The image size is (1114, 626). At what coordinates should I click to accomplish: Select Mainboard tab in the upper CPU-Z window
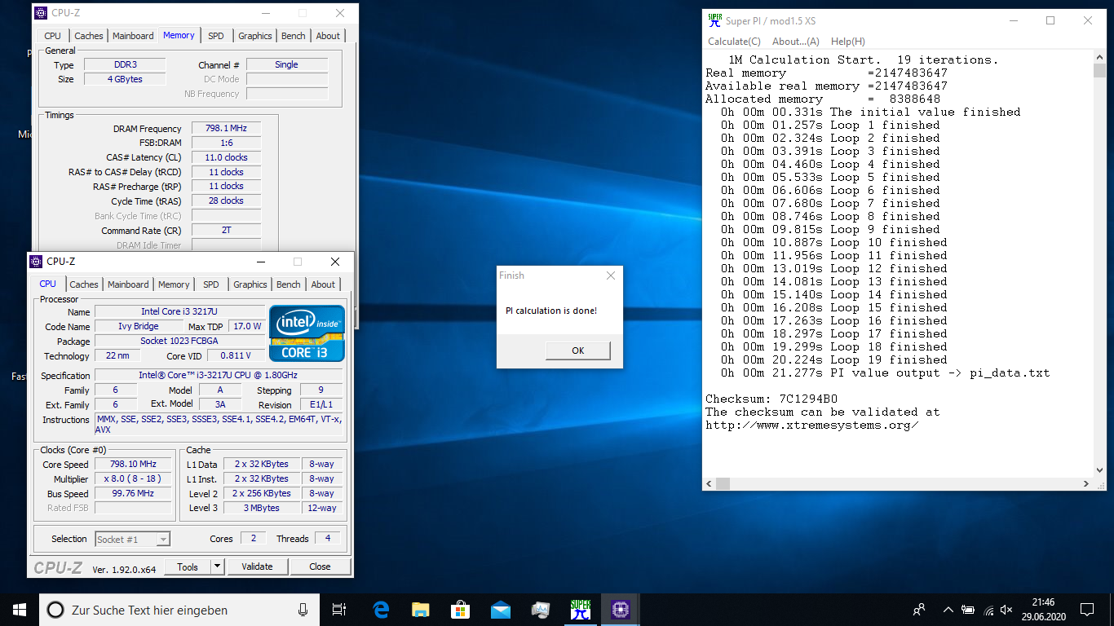pos(133,36)
